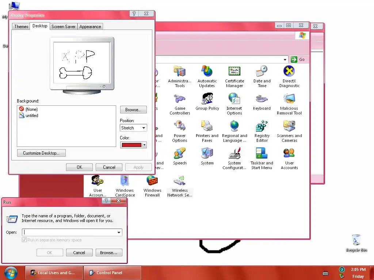Switch to the Themes tab
This screenshot has width=374, height=280.
[x=21, y=26]
